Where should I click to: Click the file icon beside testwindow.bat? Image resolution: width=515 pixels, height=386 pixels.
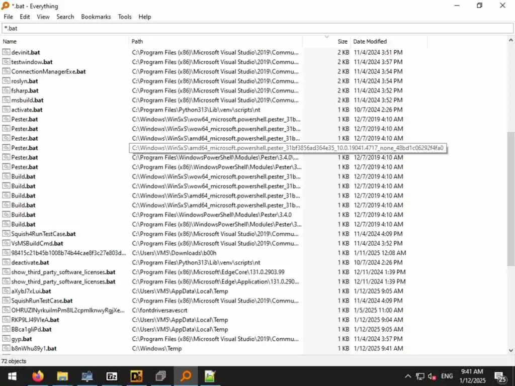point(6,62)
